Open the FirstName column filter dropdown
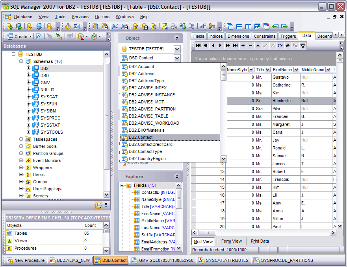 [x=296, y=70]
